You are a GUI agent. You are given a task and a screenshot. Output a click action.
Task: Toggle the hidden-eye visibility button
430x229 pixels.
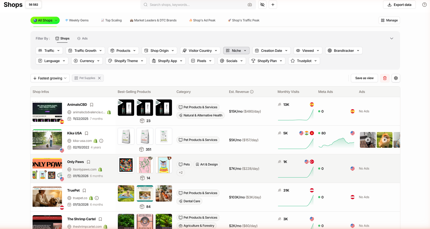pyautogui.click(x=262, y=5)
